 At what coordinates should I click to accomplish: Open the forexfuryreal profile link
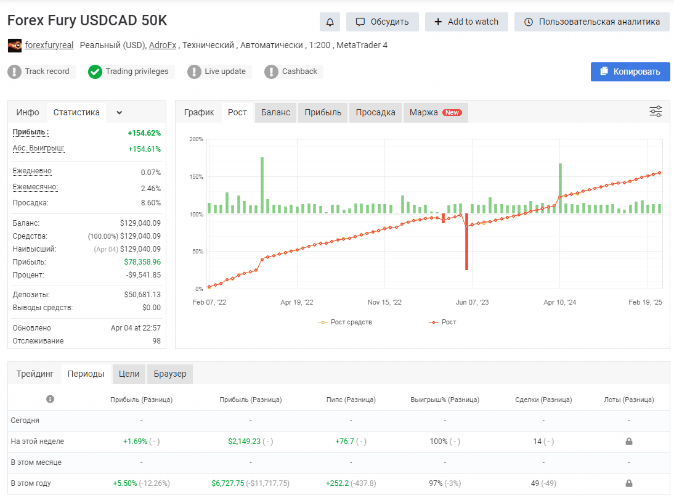49,45
